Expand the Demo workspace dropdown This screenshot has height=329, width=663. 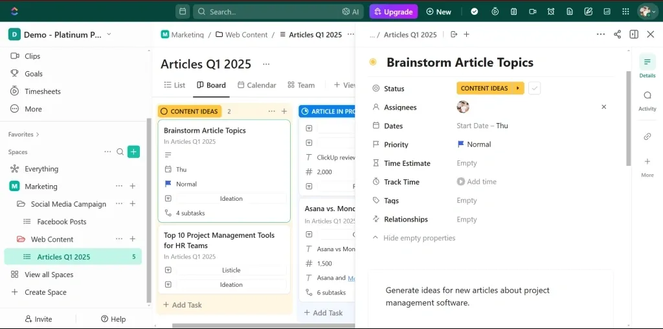click(x=109, y=35)
